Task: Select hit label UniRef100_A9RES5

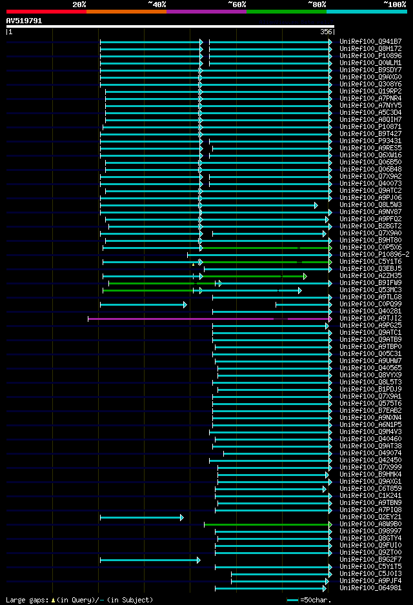Action: [x=370, y=148]
